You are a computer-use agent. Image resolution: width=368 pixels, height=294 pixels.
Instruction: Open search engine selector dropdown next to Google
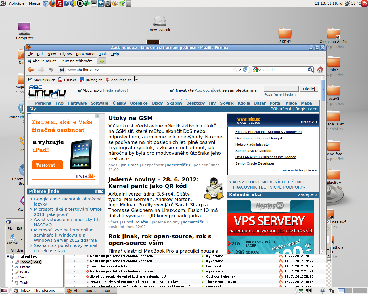260,70
